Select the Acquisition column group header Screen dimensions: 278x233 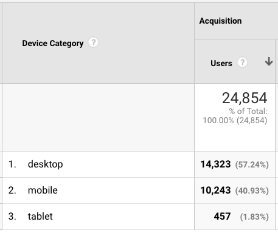click(x=220, y=21)
